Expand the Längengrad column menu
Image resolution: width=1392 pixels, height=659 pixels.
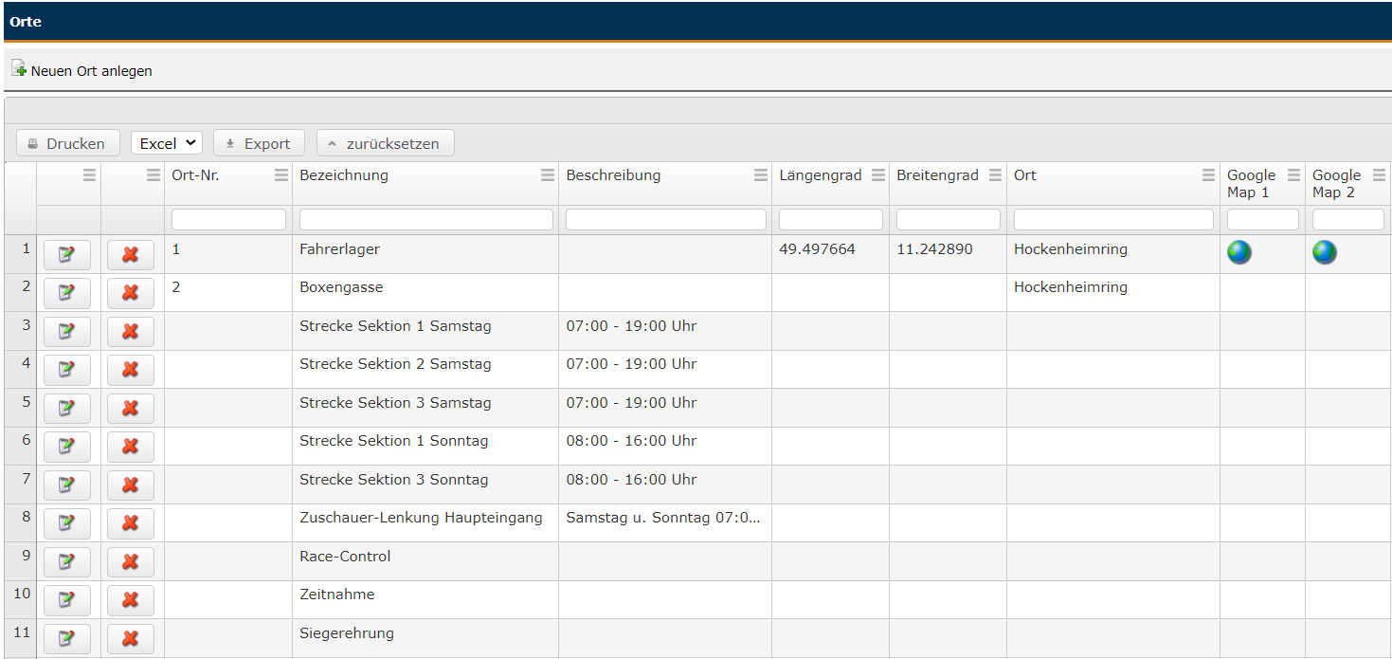(x=877, y=175)
